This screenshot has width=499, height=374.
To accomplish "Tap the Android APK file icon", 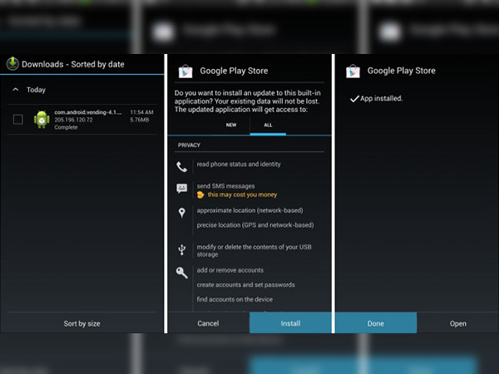I will coord(42,119).
